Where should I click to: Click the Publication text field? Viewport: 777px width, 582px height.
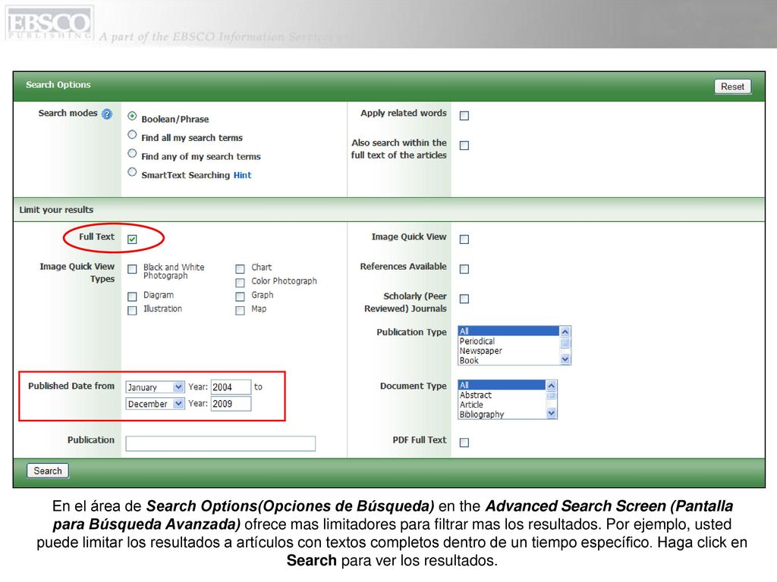221,443
